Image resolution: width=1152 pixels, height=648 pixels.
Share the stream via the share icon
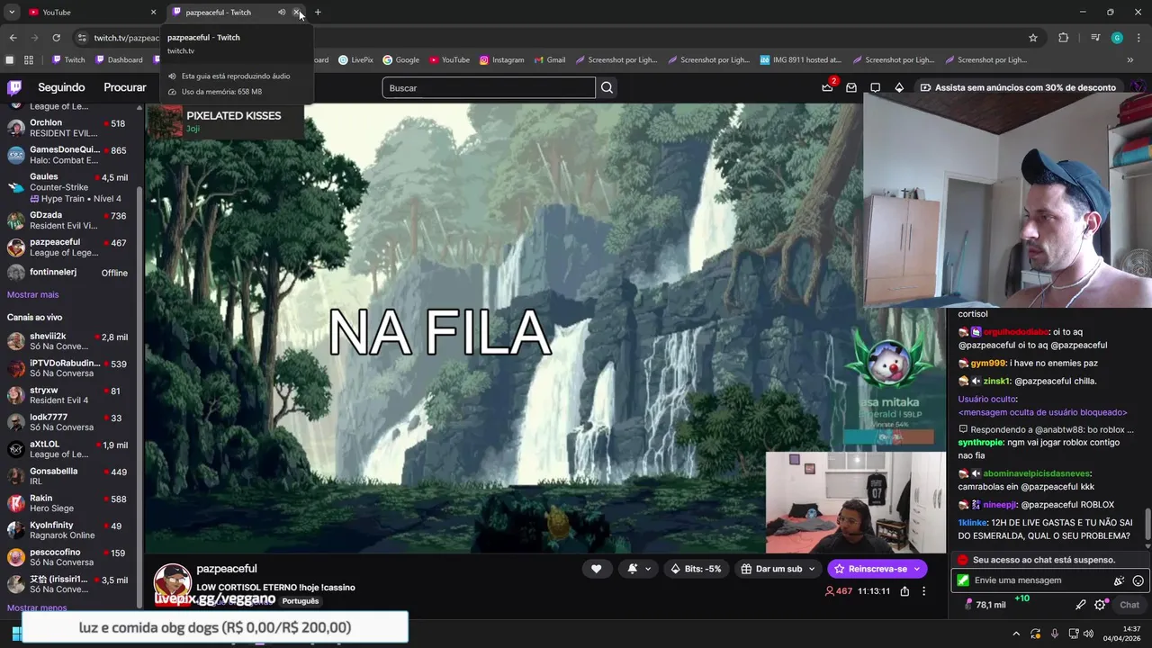point(904,591)
